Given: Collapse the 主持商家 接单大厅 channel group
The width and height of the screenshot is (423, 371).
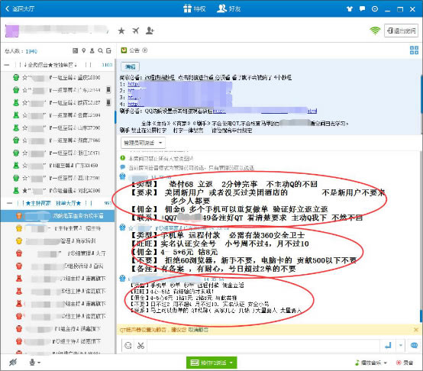Looking at the screenshot, I should click(9, 203).
